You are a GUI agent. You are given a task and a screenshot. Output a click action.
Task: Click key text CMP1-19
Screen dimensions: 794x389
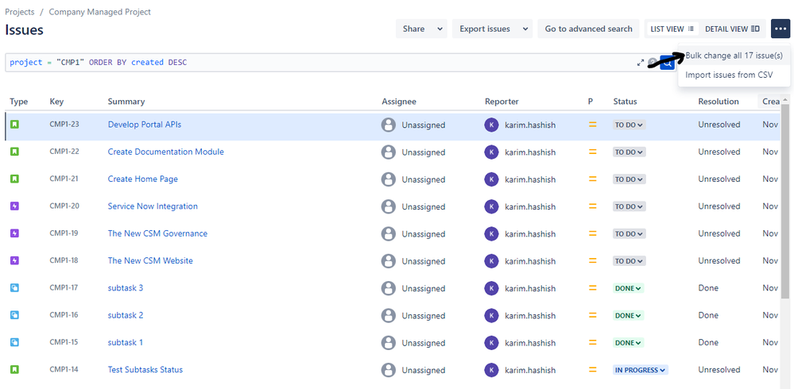[x=64, y=233]
